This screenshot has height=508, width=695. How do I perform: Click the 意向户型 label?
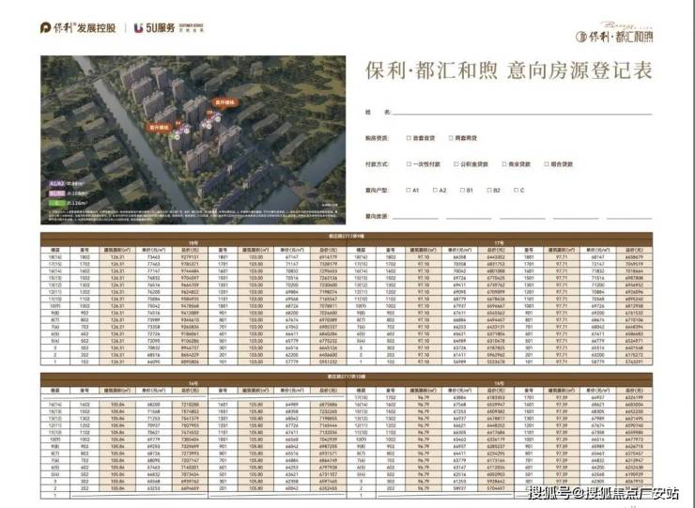click(x=377, y=191)
